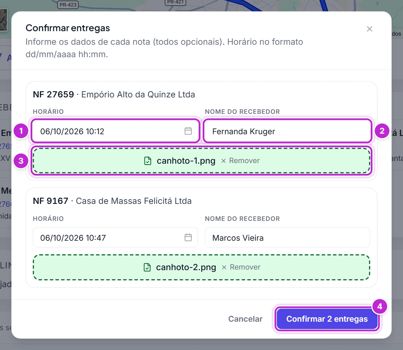Viewport: 403px width, 350px height.
Task: Click the canhoto-1.png file icon
Action: (x=148, y=161)
